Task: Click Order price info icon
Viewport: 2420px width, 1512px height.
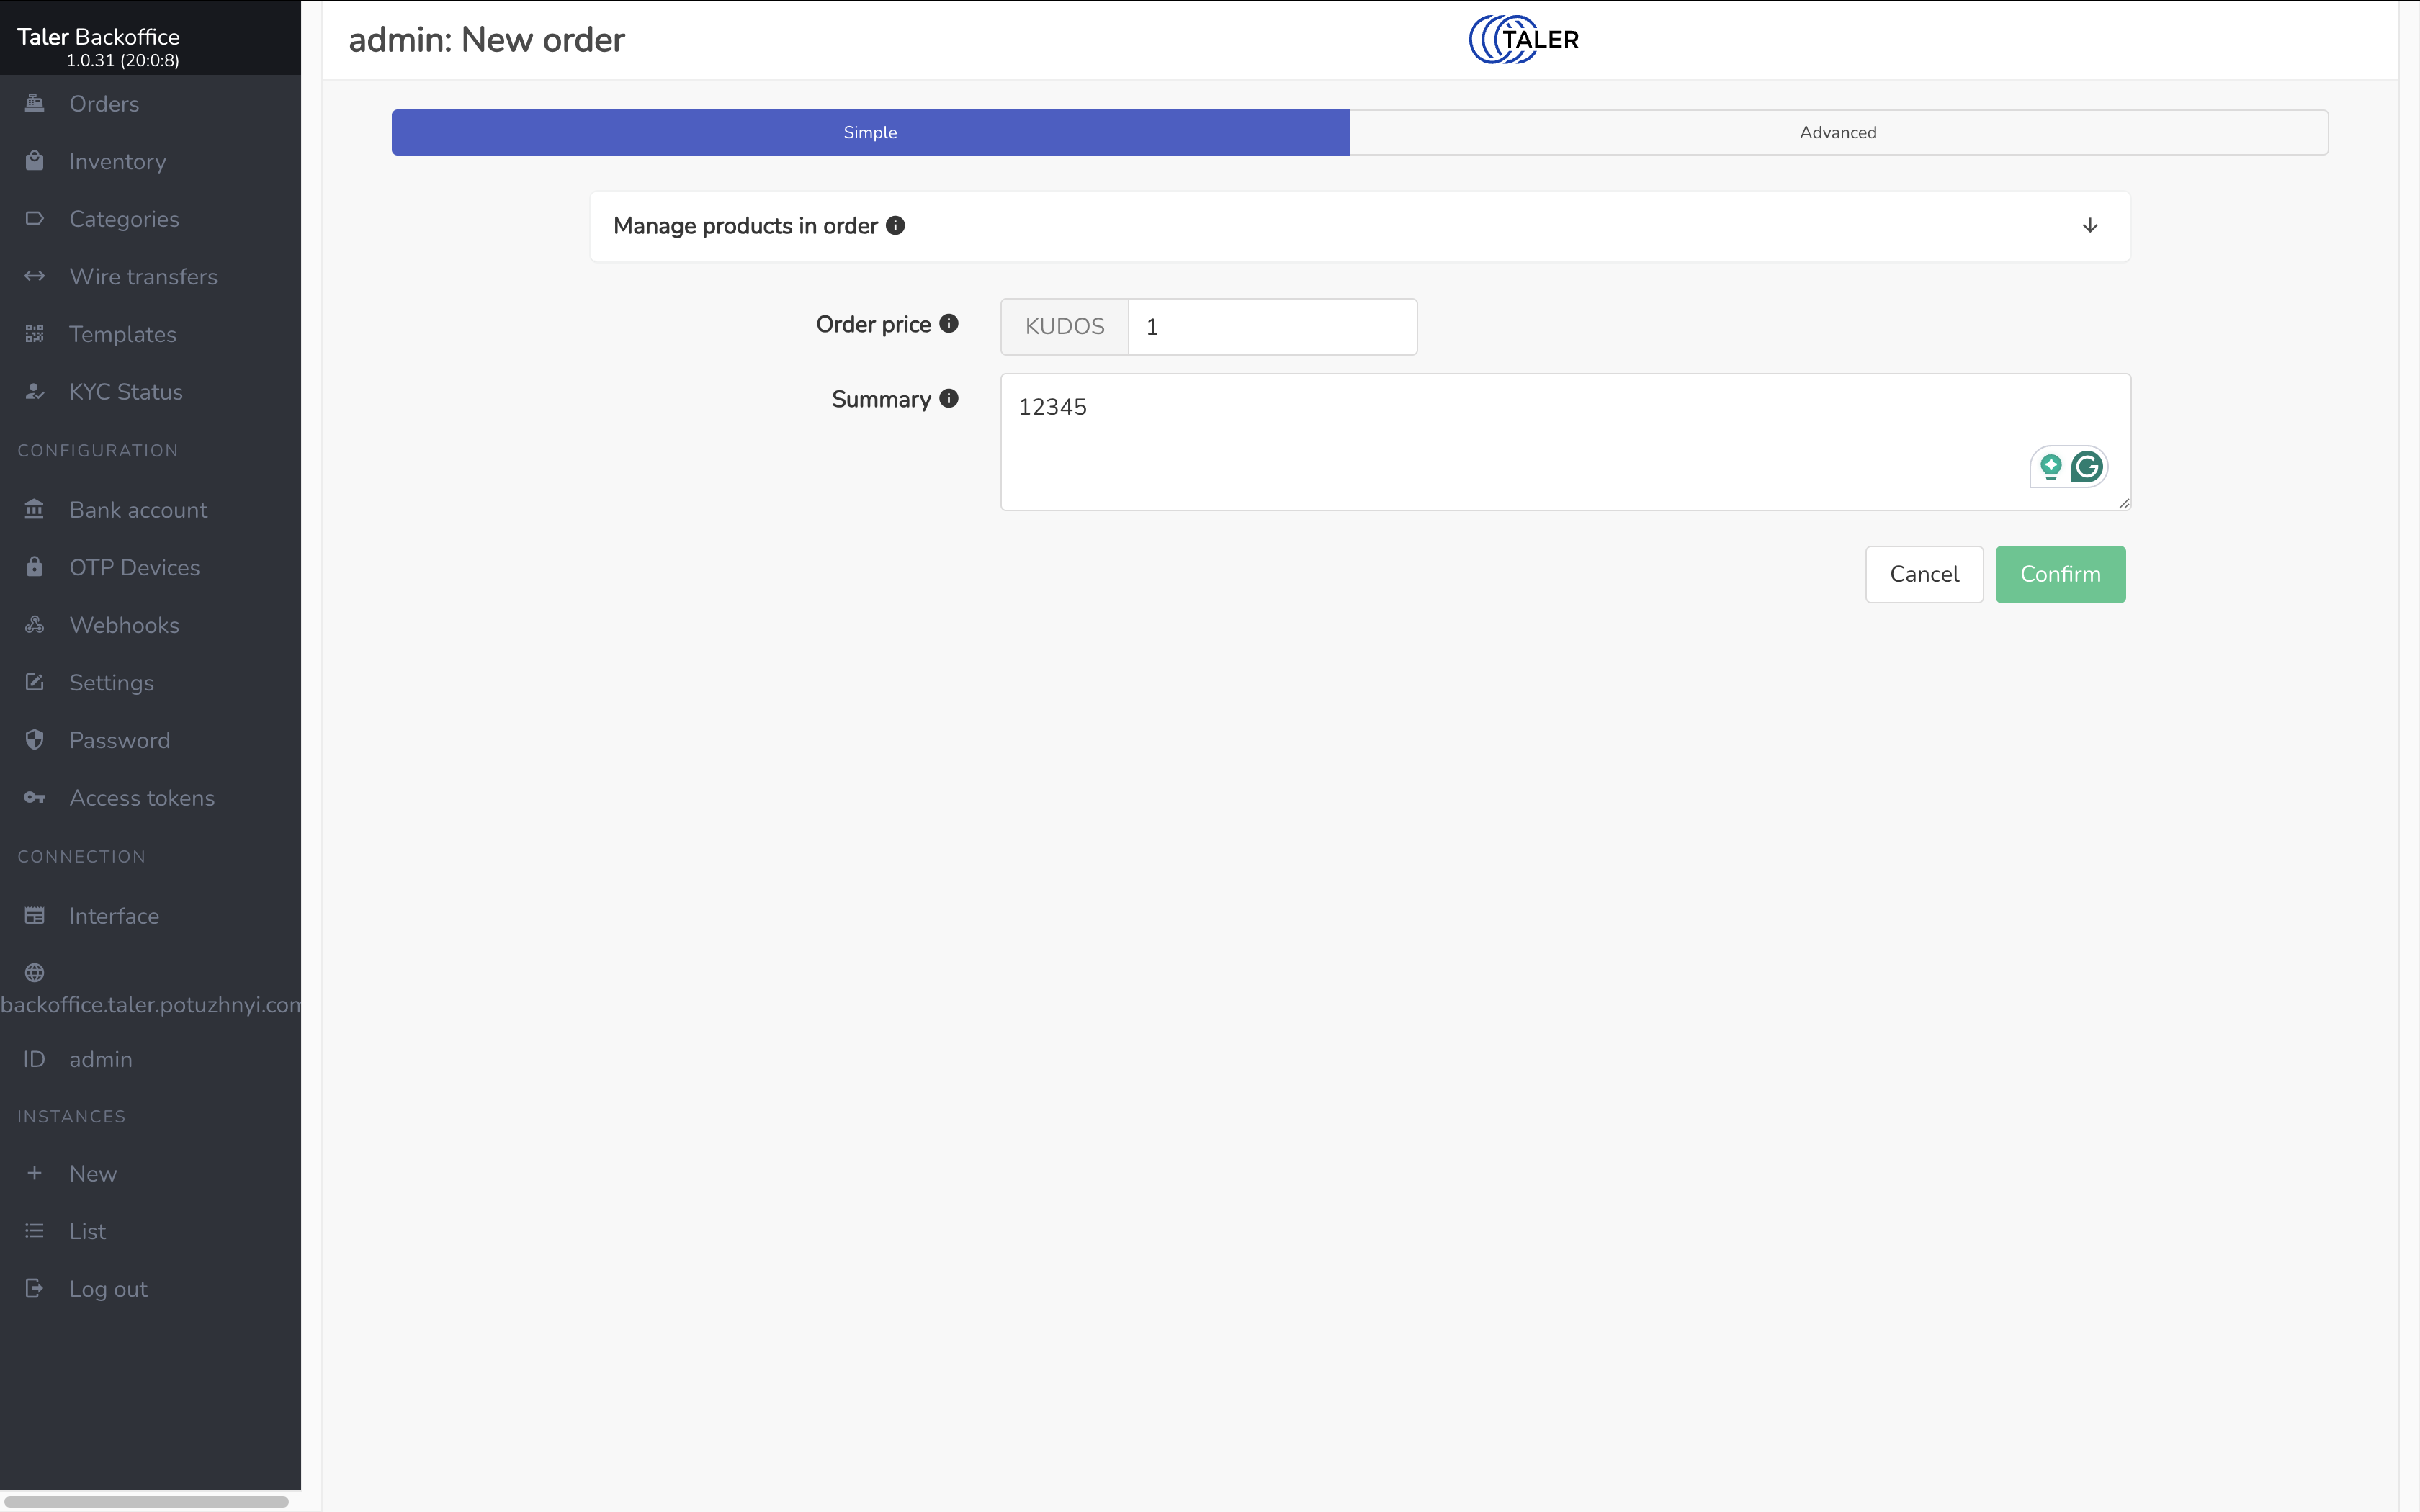Action: point(949,323)
